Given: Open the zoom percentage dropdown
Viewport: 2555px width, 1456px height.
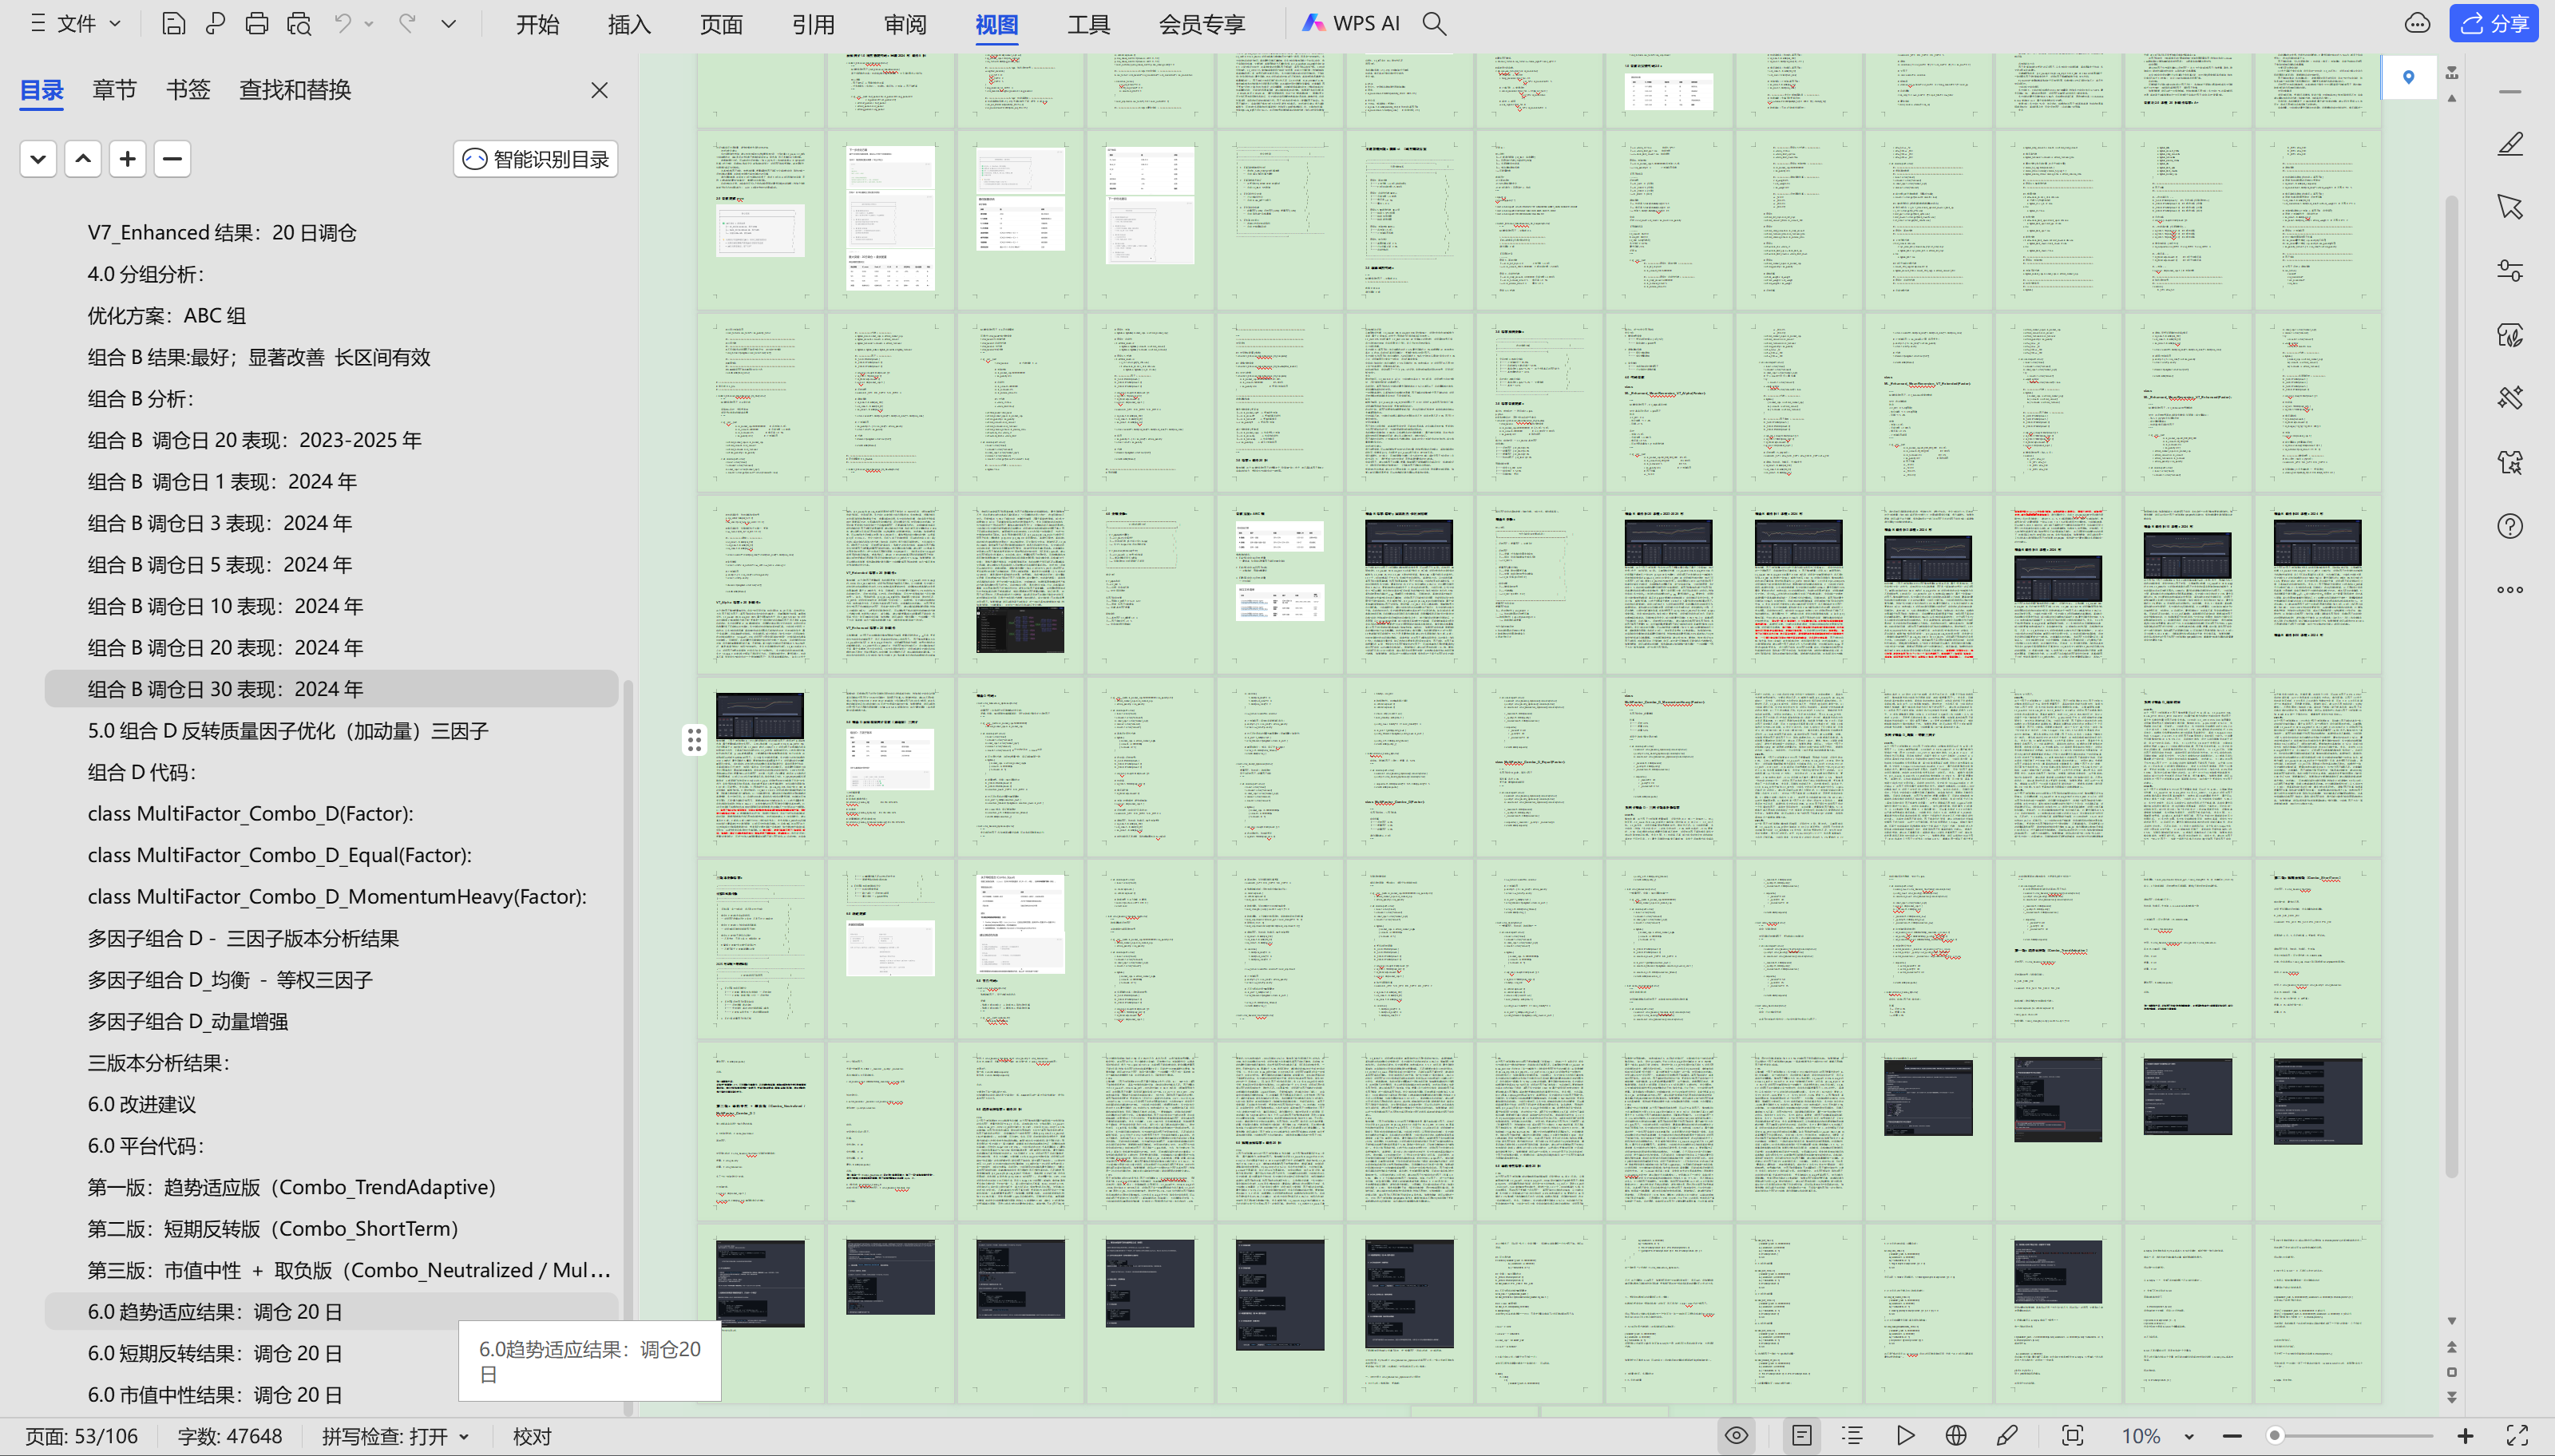Looking at the screenshot, I should [2189, 1437].
